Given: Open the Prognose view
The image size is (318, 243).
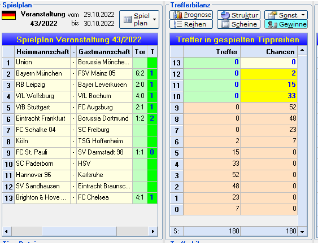Looking at the screenshot, I should (191, 15).
